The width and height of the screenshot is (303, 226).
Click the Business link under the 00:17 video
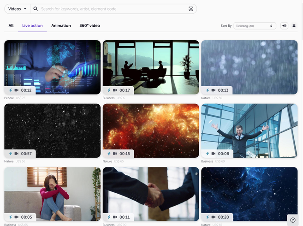tap(108, 98)
